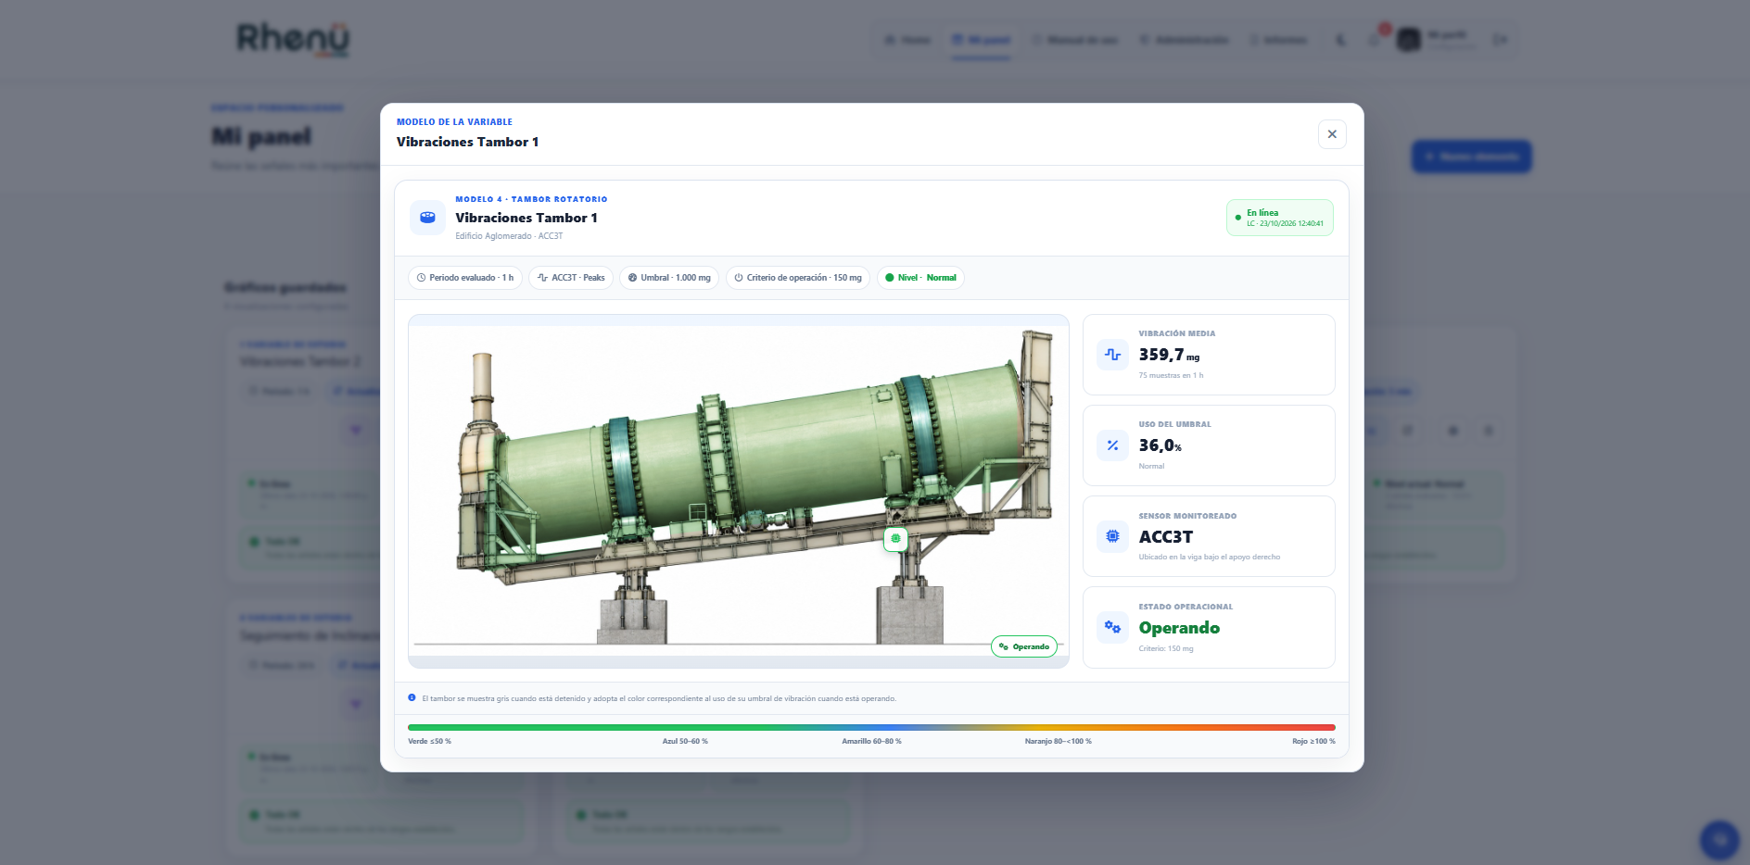Click the notification bell with red badge
Viewport: 1750px width, 865px height.
[x=1376, y=39]
